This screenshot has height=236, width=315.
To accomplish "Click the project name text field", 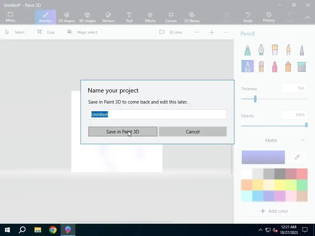I will point(157,114).
